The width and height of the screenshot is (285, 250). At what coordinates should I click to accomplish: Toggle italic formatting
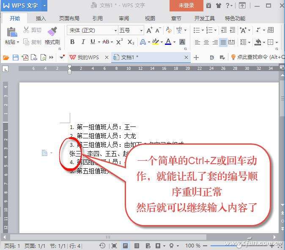[83, 42]
